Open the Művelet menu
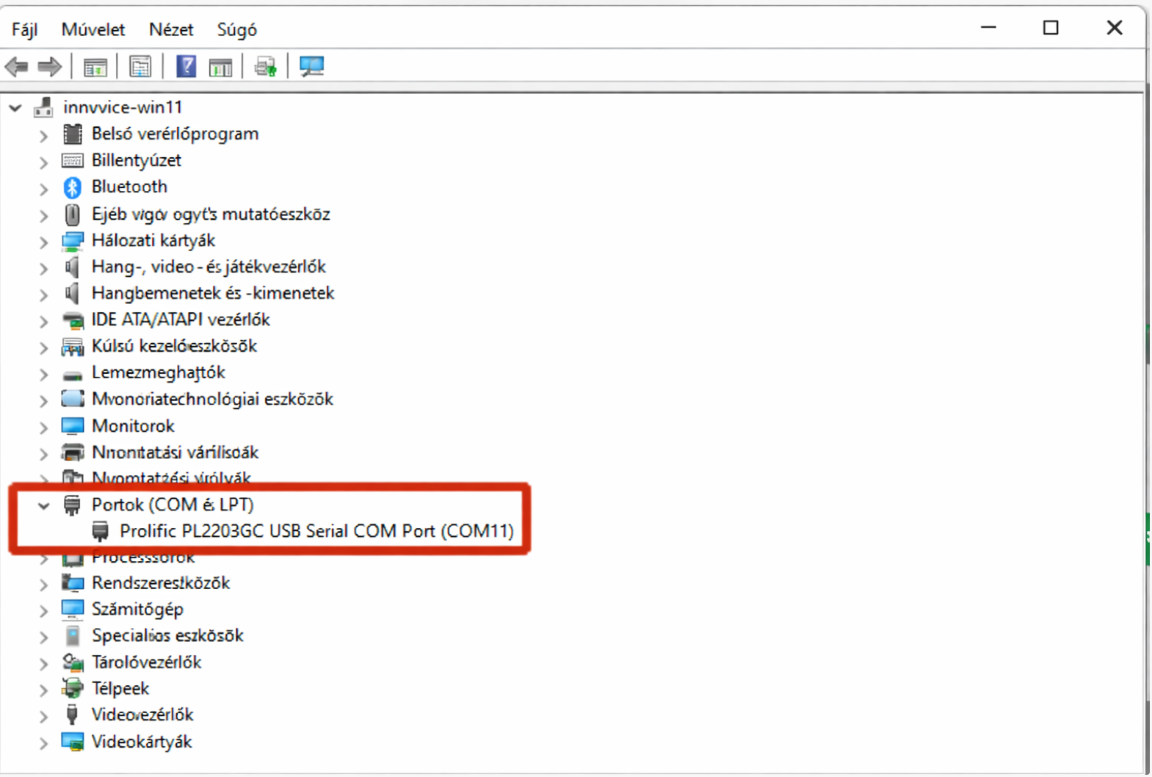 pyautogui.click(x=93, y=29)
